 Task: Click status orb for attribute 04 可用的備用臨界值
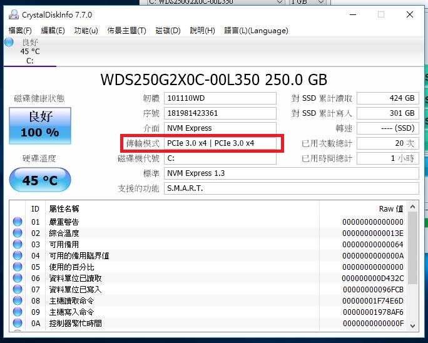[18, 255]
